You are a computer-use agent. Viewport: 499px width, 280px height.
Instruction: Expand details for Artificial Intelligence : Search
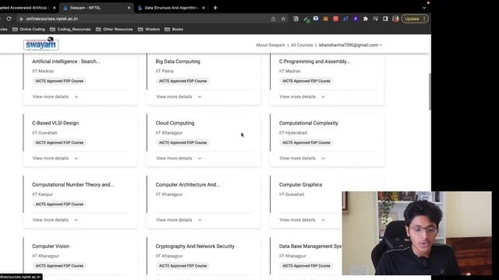pos(55,96)
